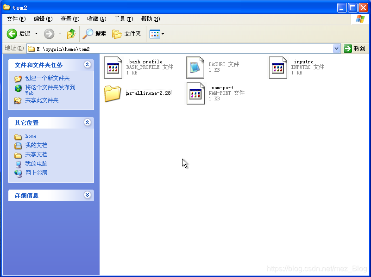Screen dimensions: 371x277
Task: Click the grayed Forward arrow button
Action: tap(49, 34)
